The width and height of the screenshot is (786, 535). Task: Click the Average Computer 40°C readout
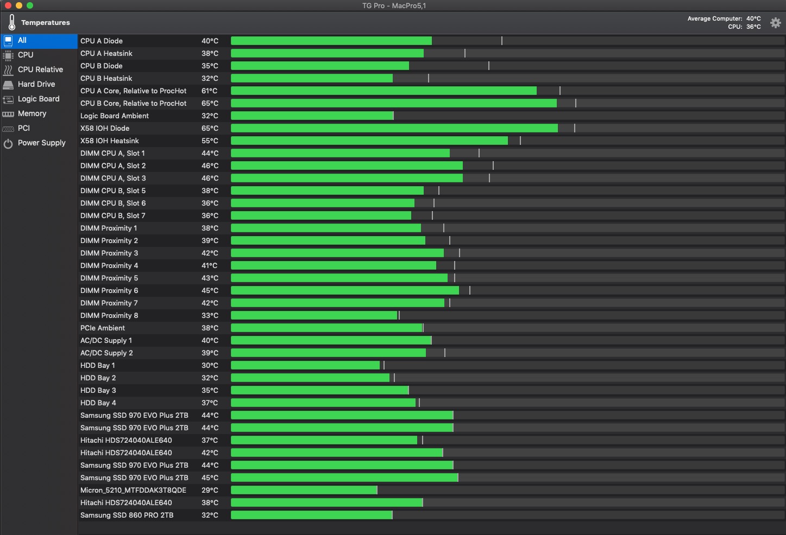click(x=724, y=18)
